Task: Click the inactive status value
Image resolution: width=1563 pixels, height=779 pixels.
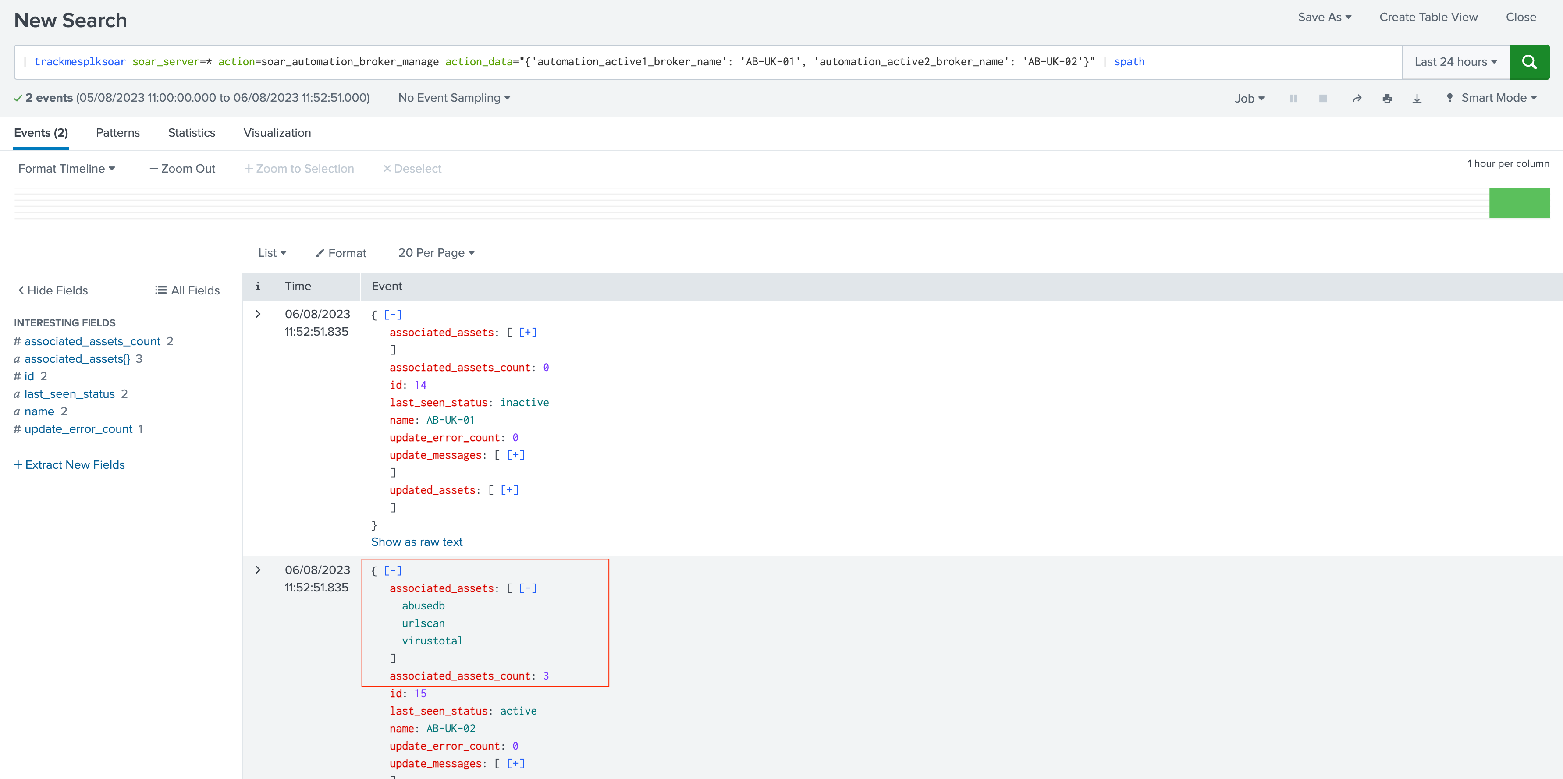Action: [524, 403]
